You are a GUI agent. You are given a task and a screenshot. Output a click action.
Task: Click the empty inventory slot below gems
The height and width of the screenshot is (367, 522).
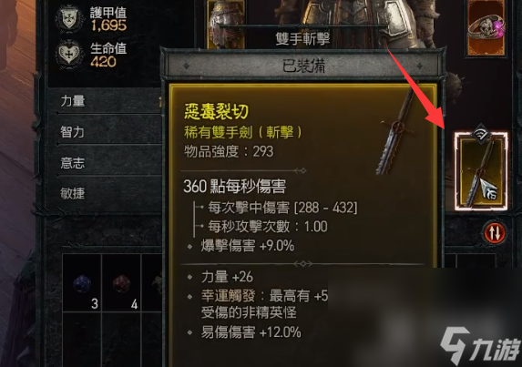[82, 340]
